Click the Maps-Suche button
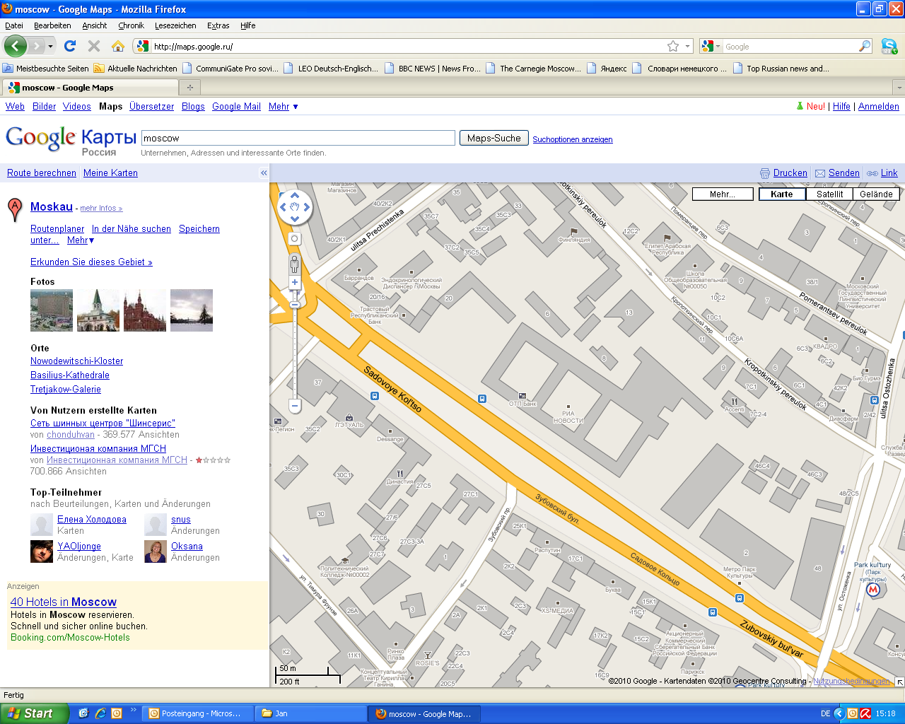 (494, 139)
